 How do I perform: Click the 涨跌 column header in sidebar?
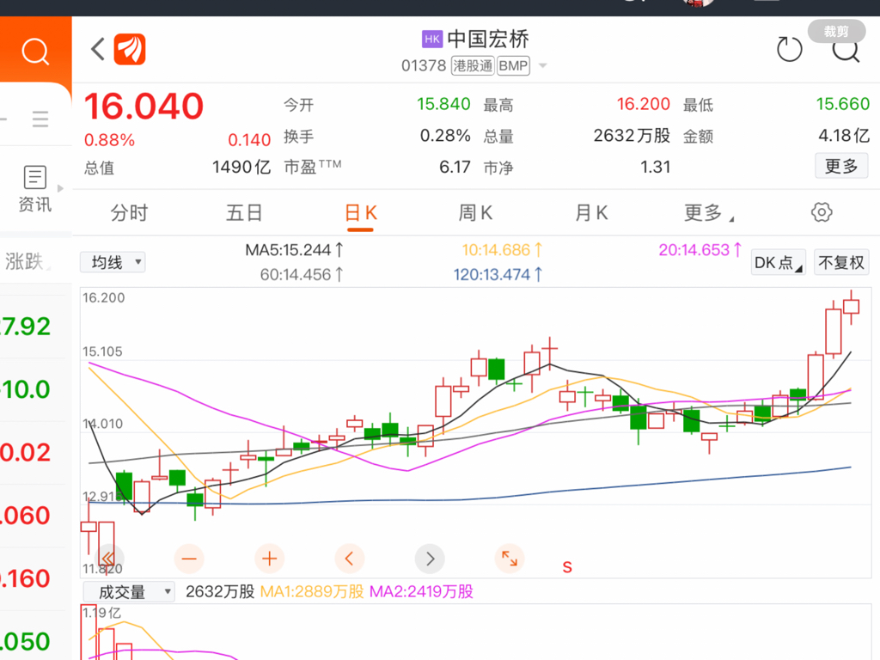26,261
